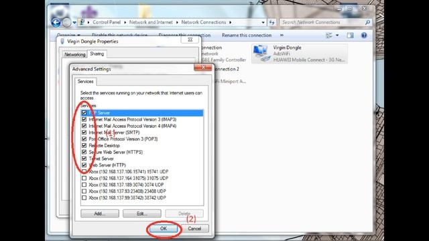Uncheck Post-Office Protocol Version 3 checkbox
This screenshot has height=241, width=429.
tap(84, 139)
